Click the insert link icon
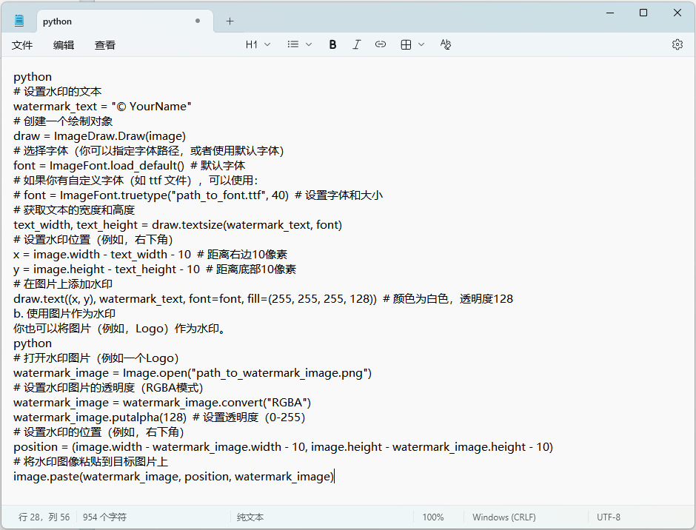 coord(380,44)
